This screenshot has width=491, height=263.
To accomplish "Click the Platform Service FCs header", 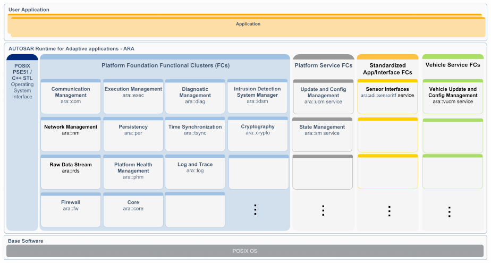I will click(324, 65).
